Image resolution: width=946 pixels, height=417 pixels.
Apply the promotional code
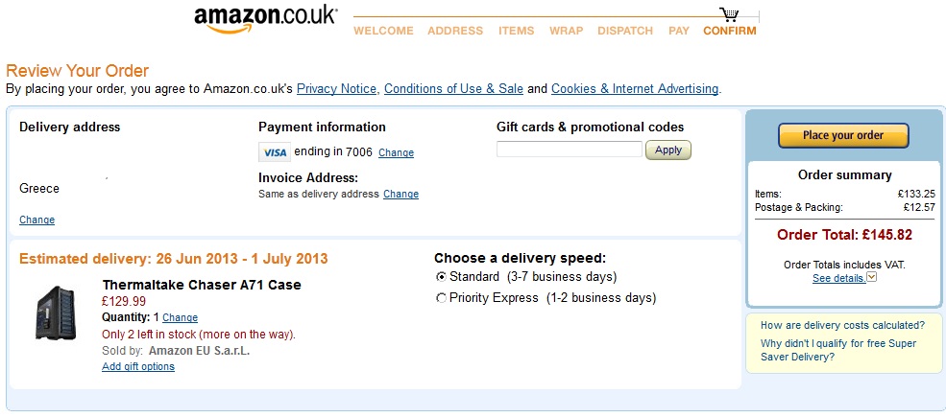coord(668,151)
